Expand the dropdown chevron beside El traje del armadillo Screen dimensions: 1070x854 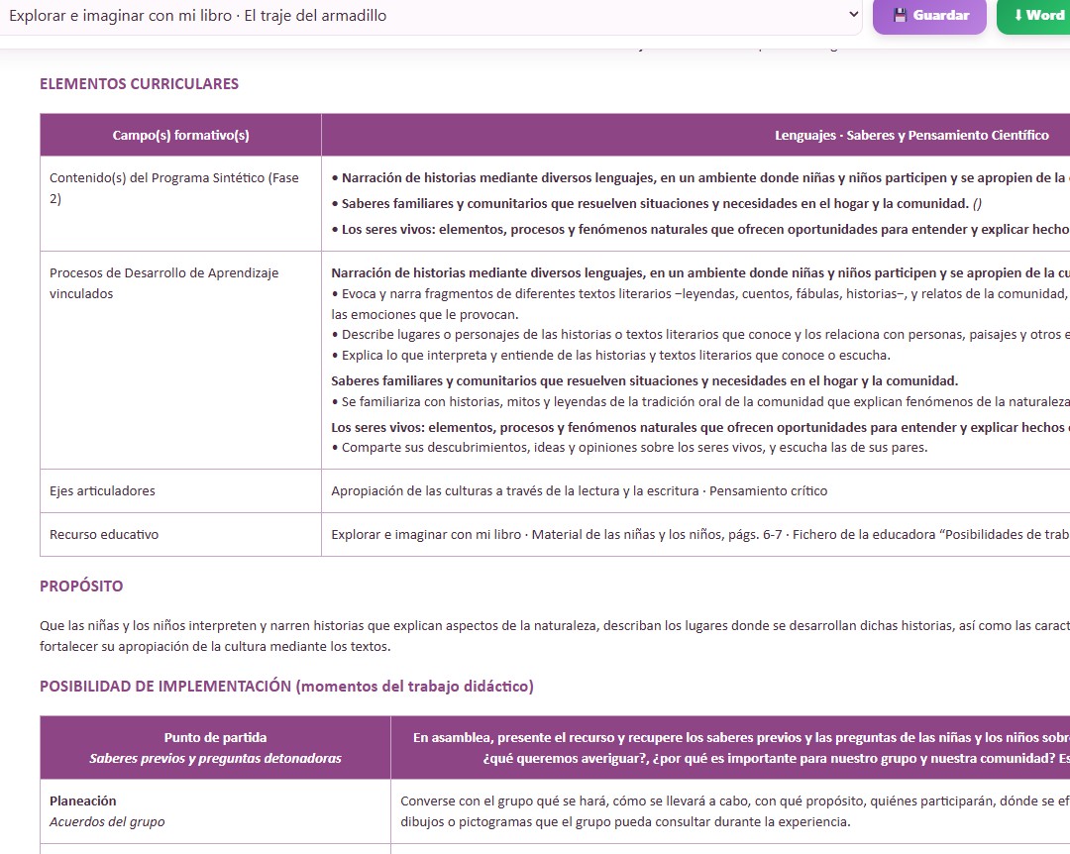coord(853,14)
